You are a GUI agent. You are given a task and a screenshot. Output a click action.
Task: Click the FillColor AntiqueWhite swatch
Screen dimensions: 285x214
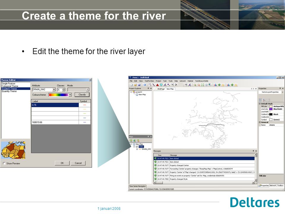(x=271, y=106)
